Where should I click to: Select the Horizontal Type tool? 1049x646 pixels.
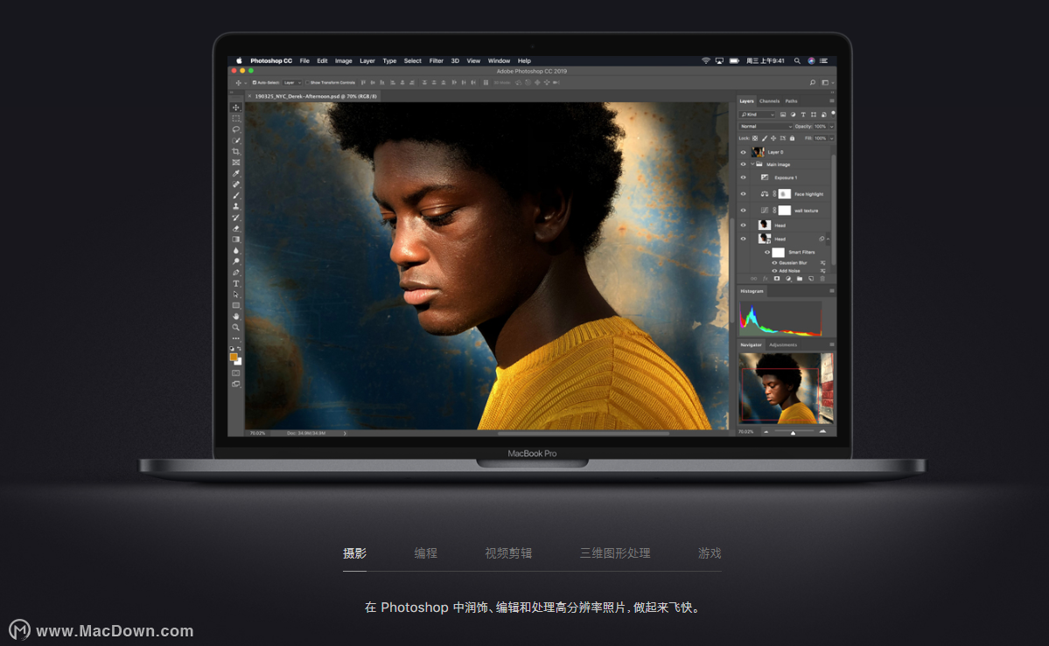tap(235, 283)
